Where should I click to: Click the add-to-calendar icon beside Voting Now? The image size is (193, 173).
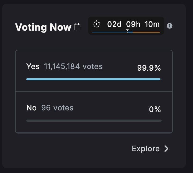coord(77,27)
